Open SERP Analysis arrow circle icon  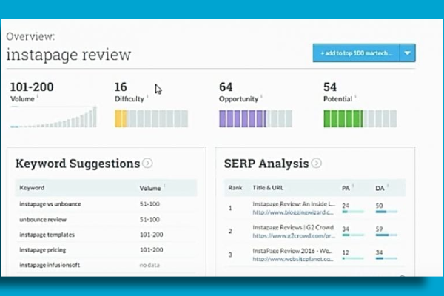click(316, 163)
